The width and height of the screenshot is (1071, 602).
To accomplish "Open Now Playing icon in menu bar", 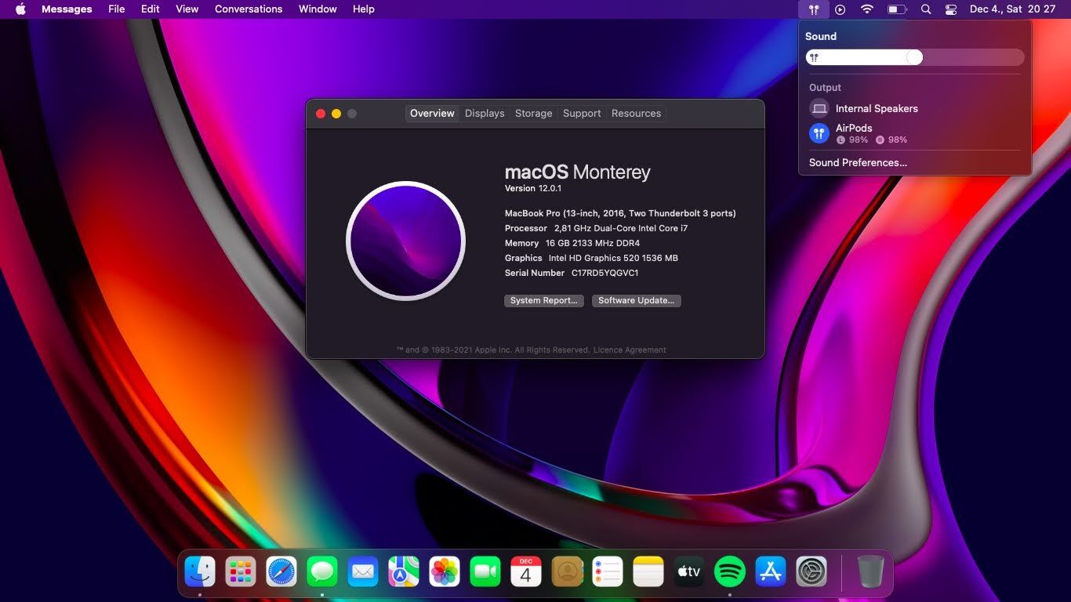I will 840,9.
